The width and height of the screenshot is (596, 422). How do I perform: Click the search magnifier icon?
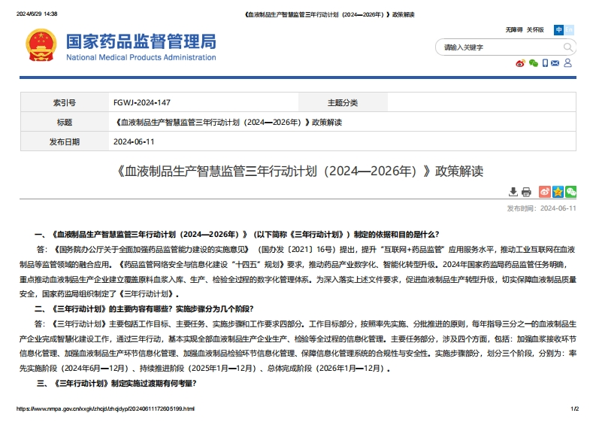point(568,47)
